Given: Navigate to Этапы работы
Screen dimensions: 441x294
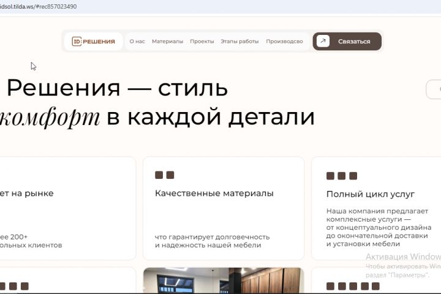Looking at the screenshot, I should point(239,42).
